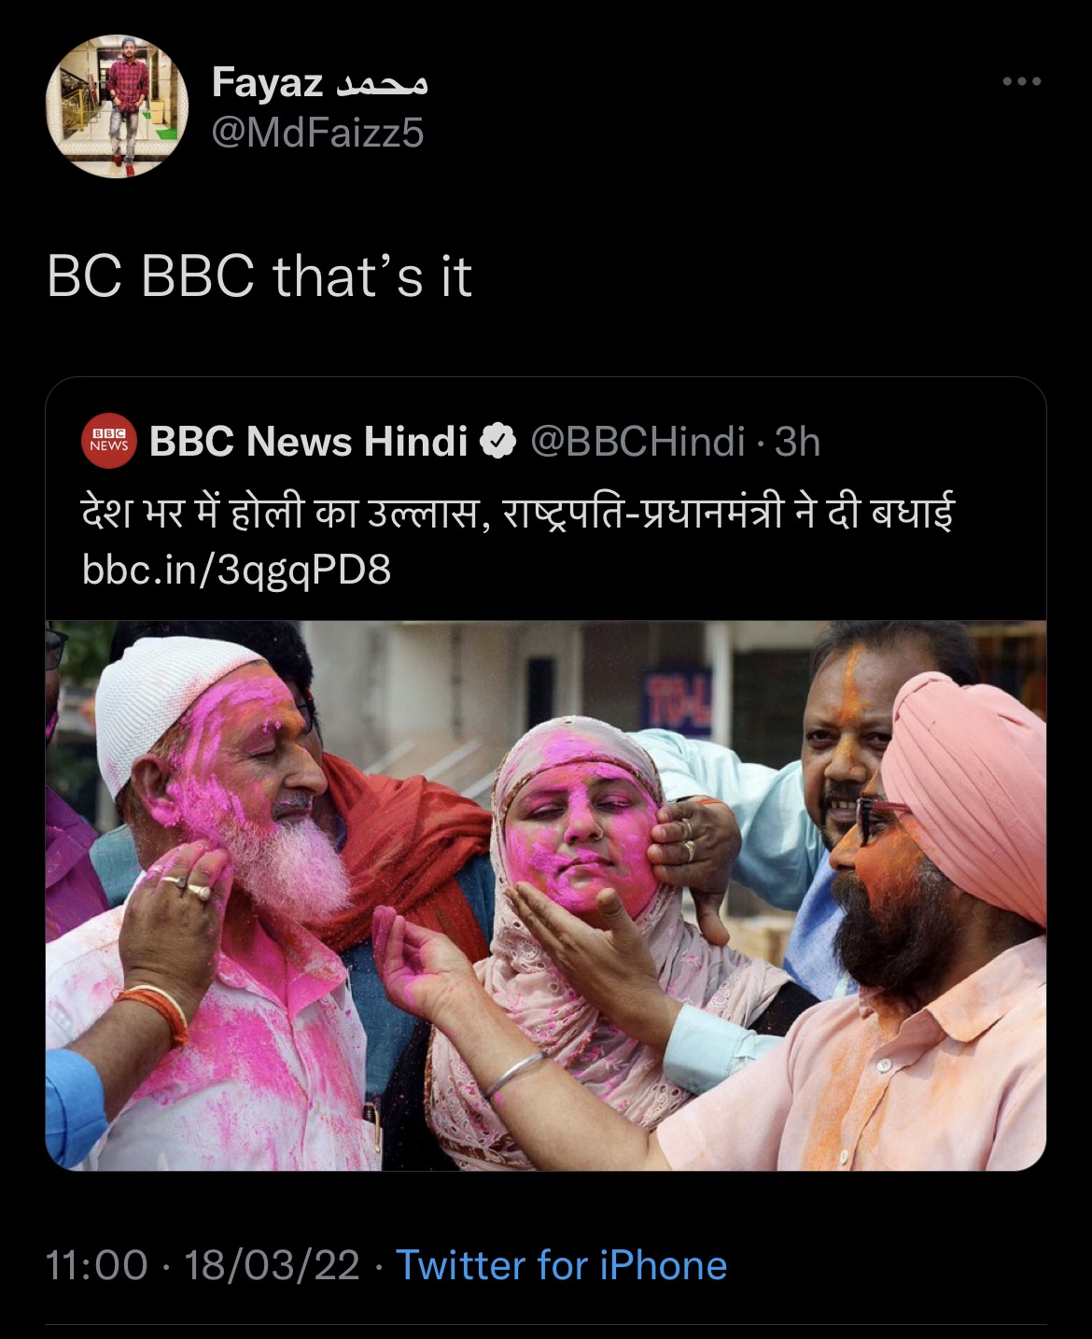Viewport: 1092px width, 1339px height.
Task: Open Fayaz's profile picture
Action: tap(117, 106)
